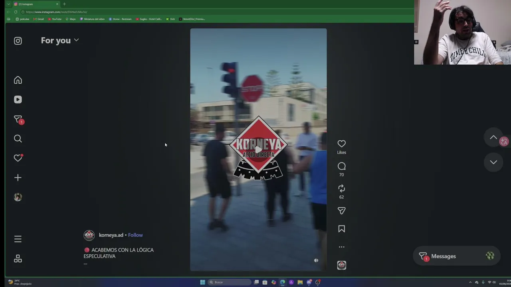This screenshot has width=511, height=287.
Task: Open Eagles - Hotel Calif... bookmark
Action: coord(149,19)
